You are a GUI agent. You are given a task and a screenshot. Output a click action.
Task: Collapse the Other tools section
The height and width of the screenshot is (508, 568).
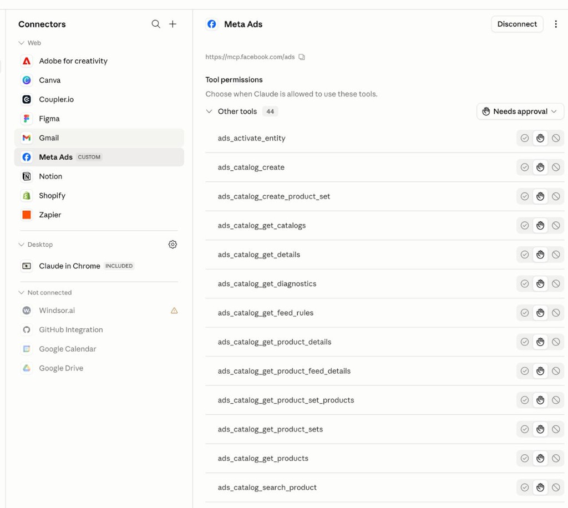click(x=209, y=111)
